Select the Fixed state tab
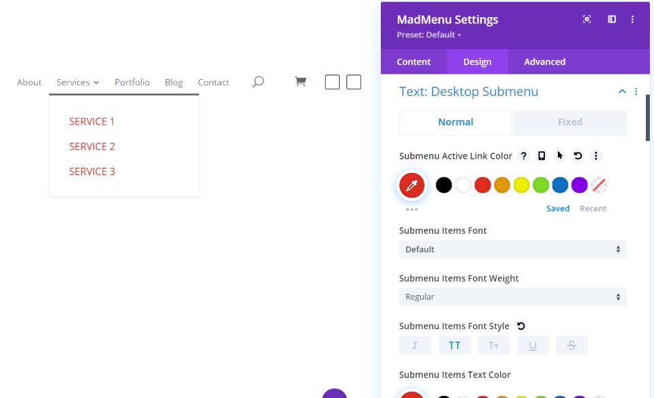Image resolution: width=654 pixels, height=398 pixels. [570, 122]
